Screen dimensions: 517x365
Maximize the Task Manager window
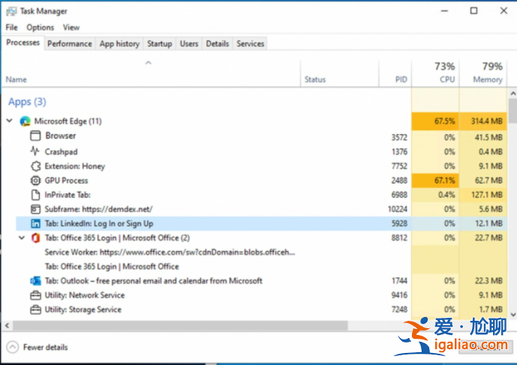473,11
